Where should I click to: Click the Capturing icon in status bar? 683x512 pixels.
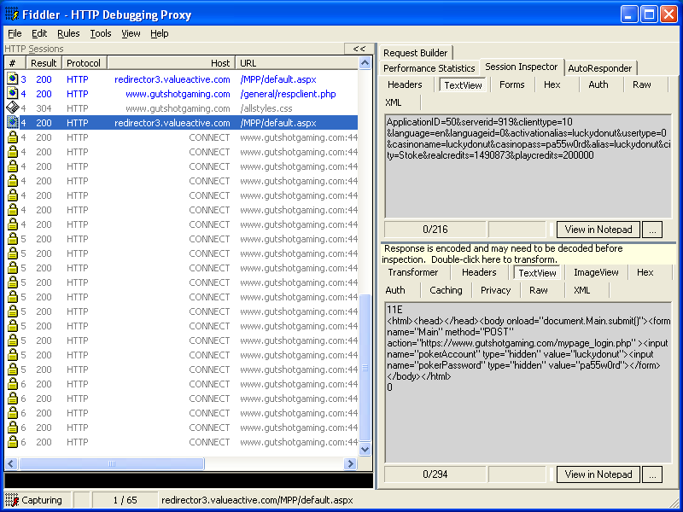[12, 500]
